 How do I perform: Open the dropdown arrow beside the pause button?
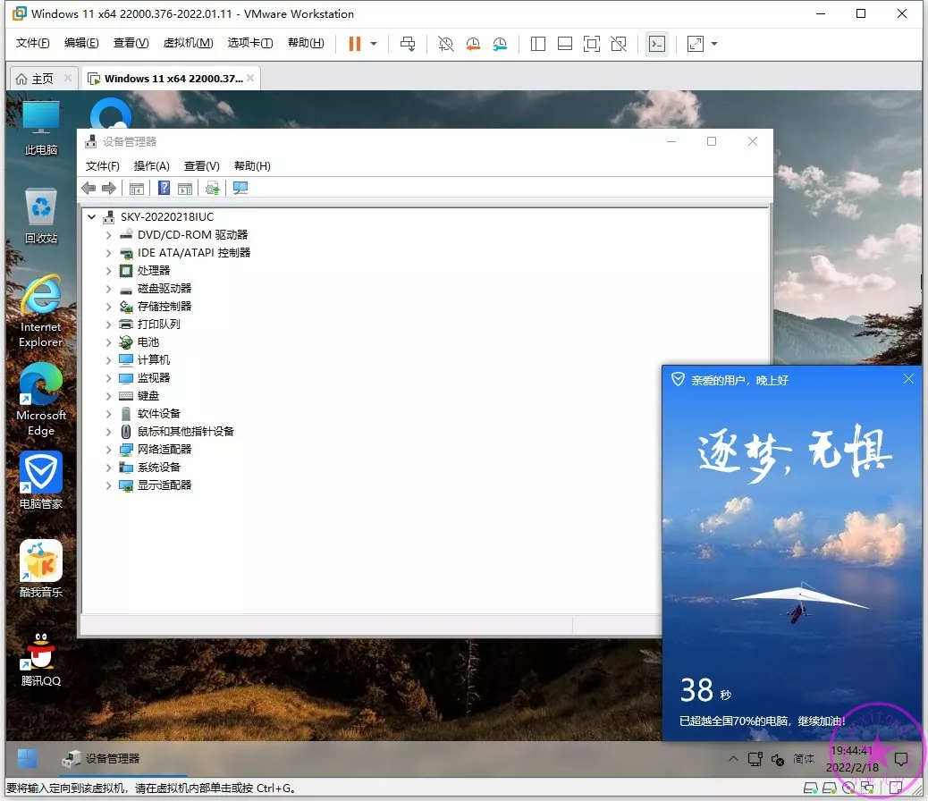(x=374, y=44)
